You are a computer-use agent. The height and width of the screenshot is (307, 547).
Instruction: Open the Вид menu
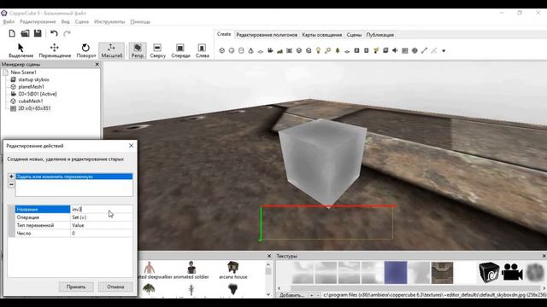point(65,21)
